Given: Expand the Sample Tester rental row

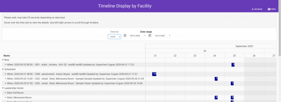Looking at the screenshot, I should tap(5, 83).
